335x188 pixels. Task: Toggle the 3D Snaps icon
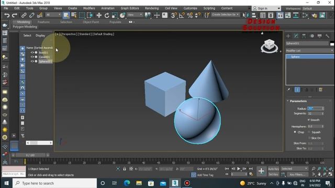click(174, 15)
